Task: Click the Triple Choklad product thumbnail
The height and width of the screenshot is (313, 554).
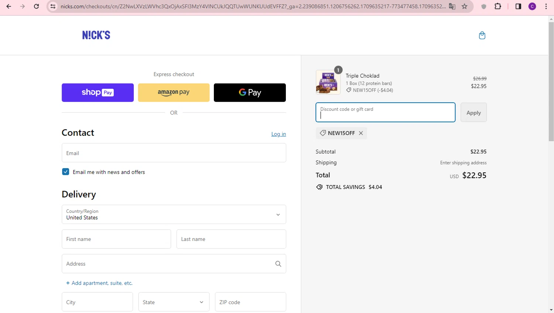Action: (328, 82)
